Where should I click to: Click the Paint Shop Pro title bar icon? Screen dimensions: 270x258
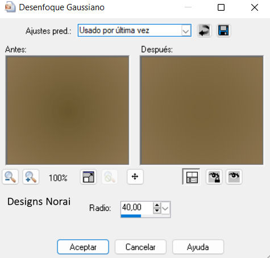click(x=10, y=7)
